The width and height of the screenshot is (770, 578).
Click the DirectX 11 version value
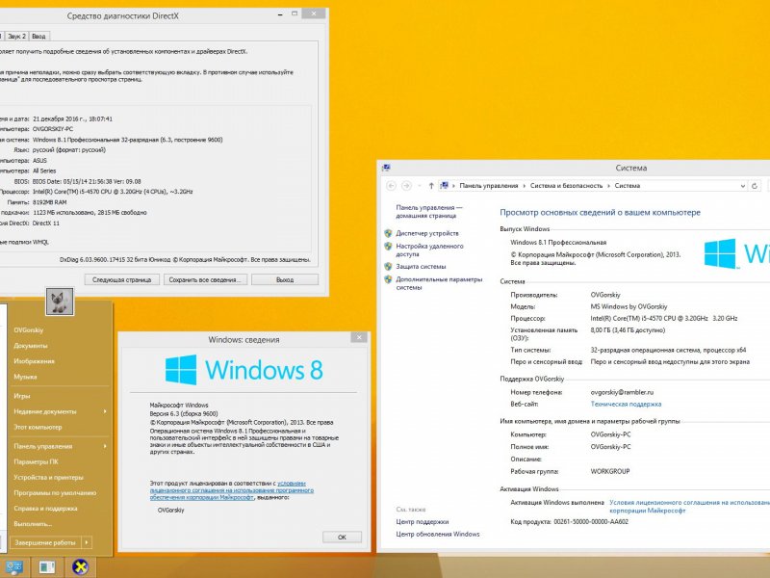tap(45, 223)
